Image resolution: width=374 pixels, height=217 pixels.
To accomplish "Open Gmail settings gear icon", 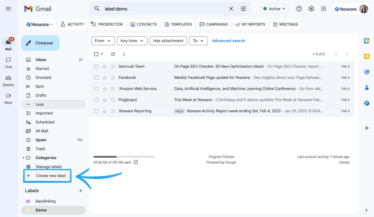I will (x=311, y=8).
